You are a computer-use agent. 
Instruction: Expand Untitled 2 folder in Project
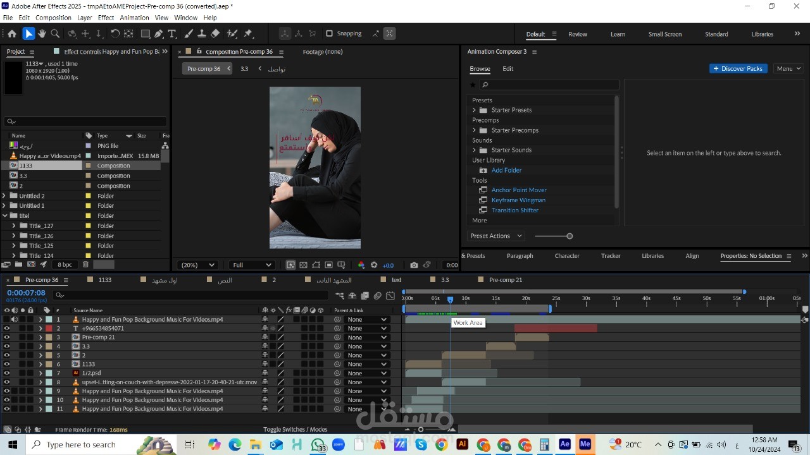tap(4, 196)
